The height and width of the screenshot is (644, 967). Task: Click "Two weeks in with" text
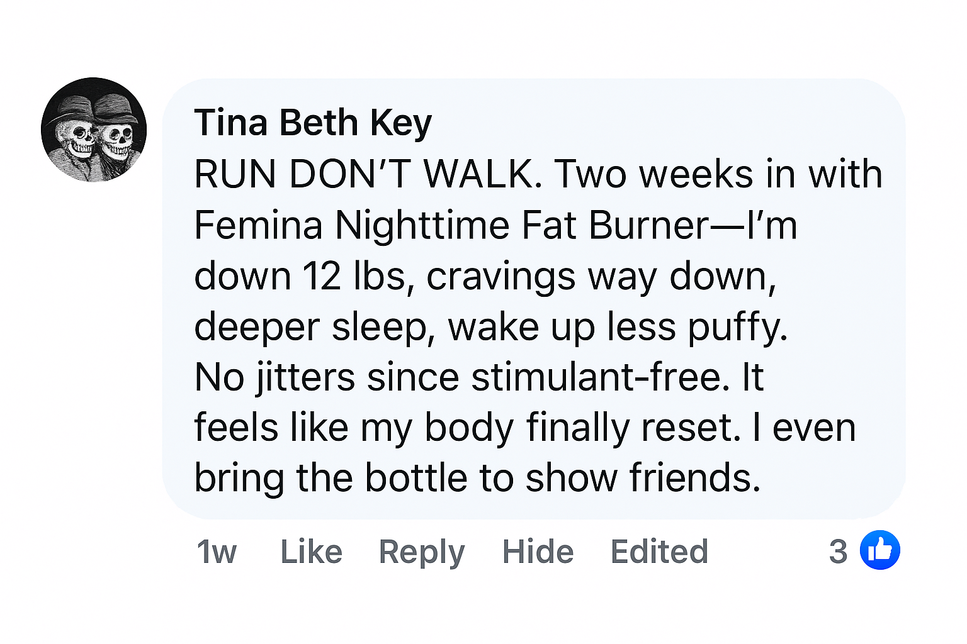pos(718,174)
